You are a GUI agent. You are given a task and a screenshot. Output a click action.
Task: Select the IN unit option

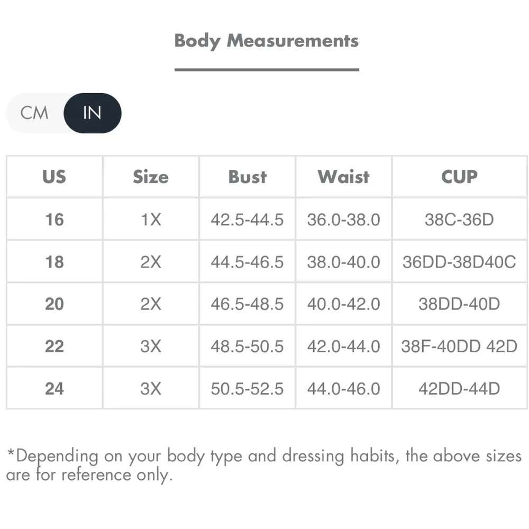92,113
